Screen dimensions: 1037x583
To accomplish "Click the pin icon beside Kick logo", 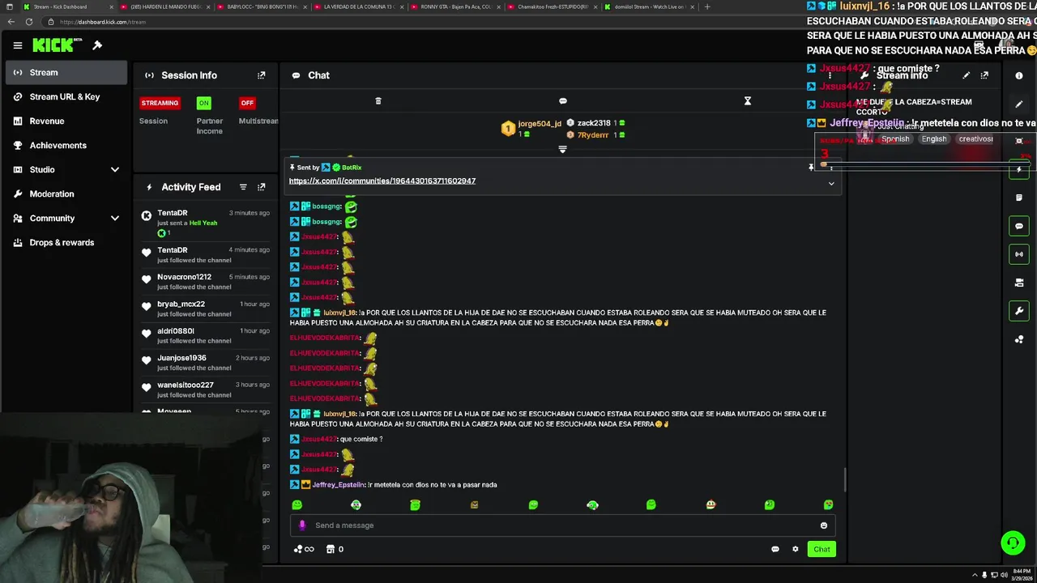I will [97, 45].
